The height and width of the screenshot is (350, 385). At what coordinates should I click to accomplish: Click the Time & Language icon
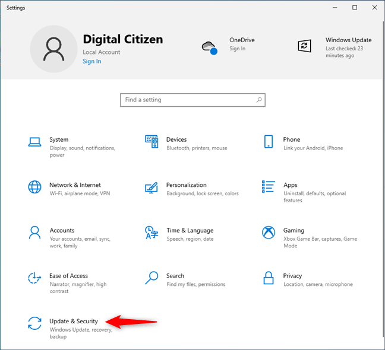click(x=152, y=233)
